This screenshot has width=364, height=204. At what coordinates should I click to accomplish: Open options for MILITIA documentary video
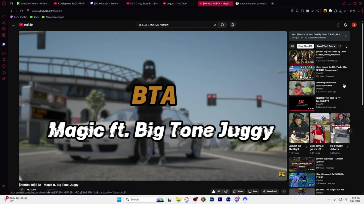[349, 67]
